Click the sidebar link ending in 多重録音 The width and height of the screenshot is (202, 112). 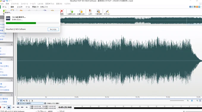[x=4, y=99]
